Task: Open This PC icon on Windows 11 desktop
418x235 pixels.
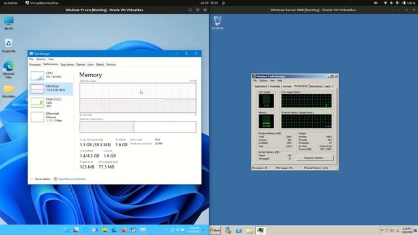Action: 8,23
